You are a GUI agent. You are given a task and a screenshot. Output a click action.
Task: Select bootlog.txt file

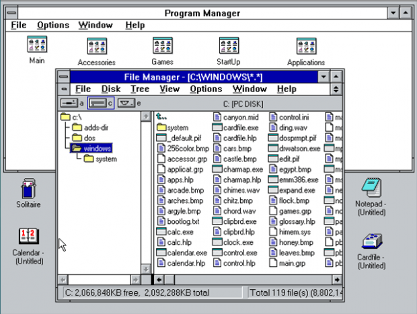coord(178,221)
